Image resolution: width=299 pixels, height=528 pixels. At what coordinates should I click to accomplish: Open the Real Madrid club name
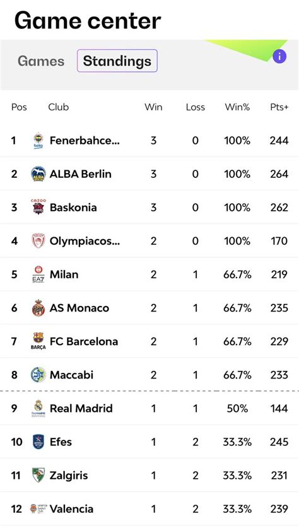(81, 409)
